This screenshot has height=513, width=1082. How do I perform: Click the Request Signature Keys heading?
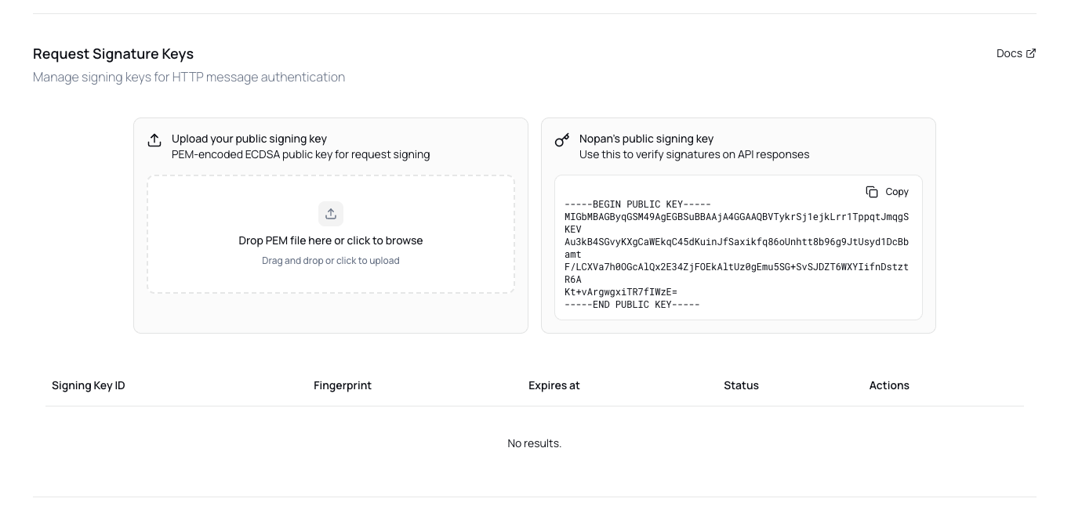(x=113, y=54)
